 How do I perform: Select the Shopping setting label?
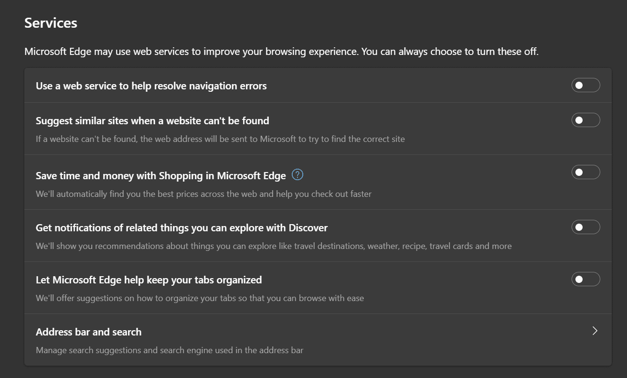pyautogui.click(x=159, y=175)
